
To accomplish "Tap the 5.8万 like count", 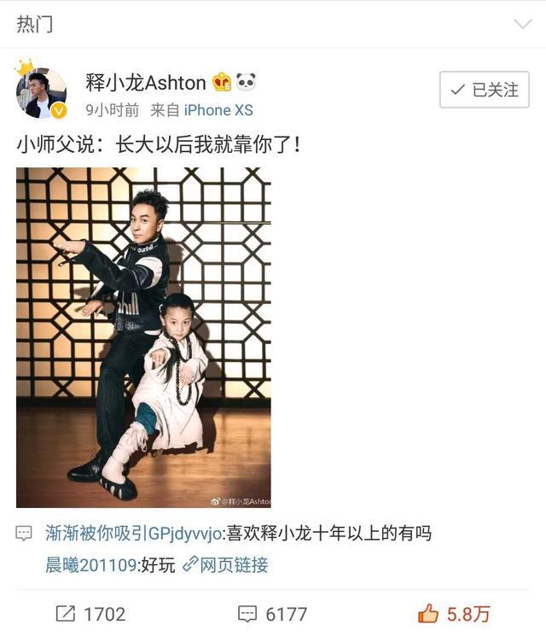I will click(x=468, y=614).
